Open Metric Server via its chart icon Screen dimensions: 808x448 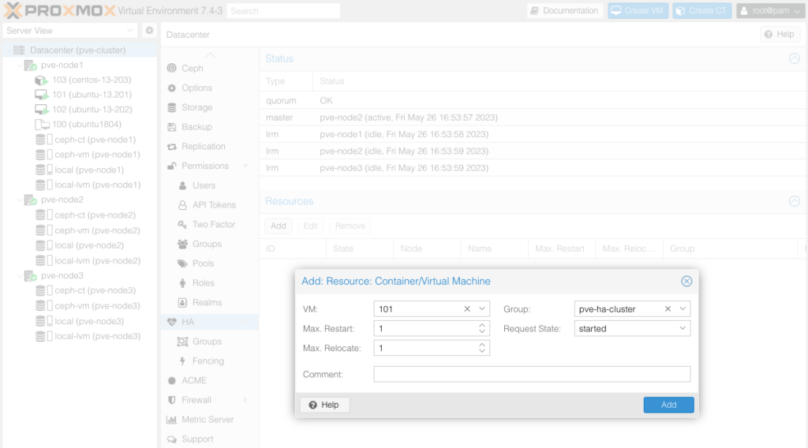click(x=171, y=420)
